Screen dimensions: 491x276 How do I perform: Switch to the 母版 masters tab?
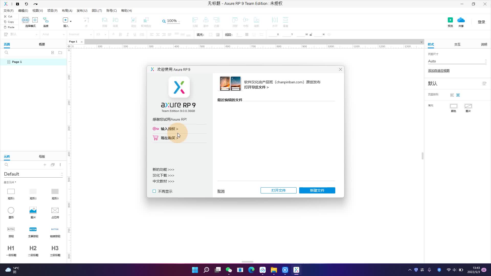pyautogui.click(x=42, y=156)
